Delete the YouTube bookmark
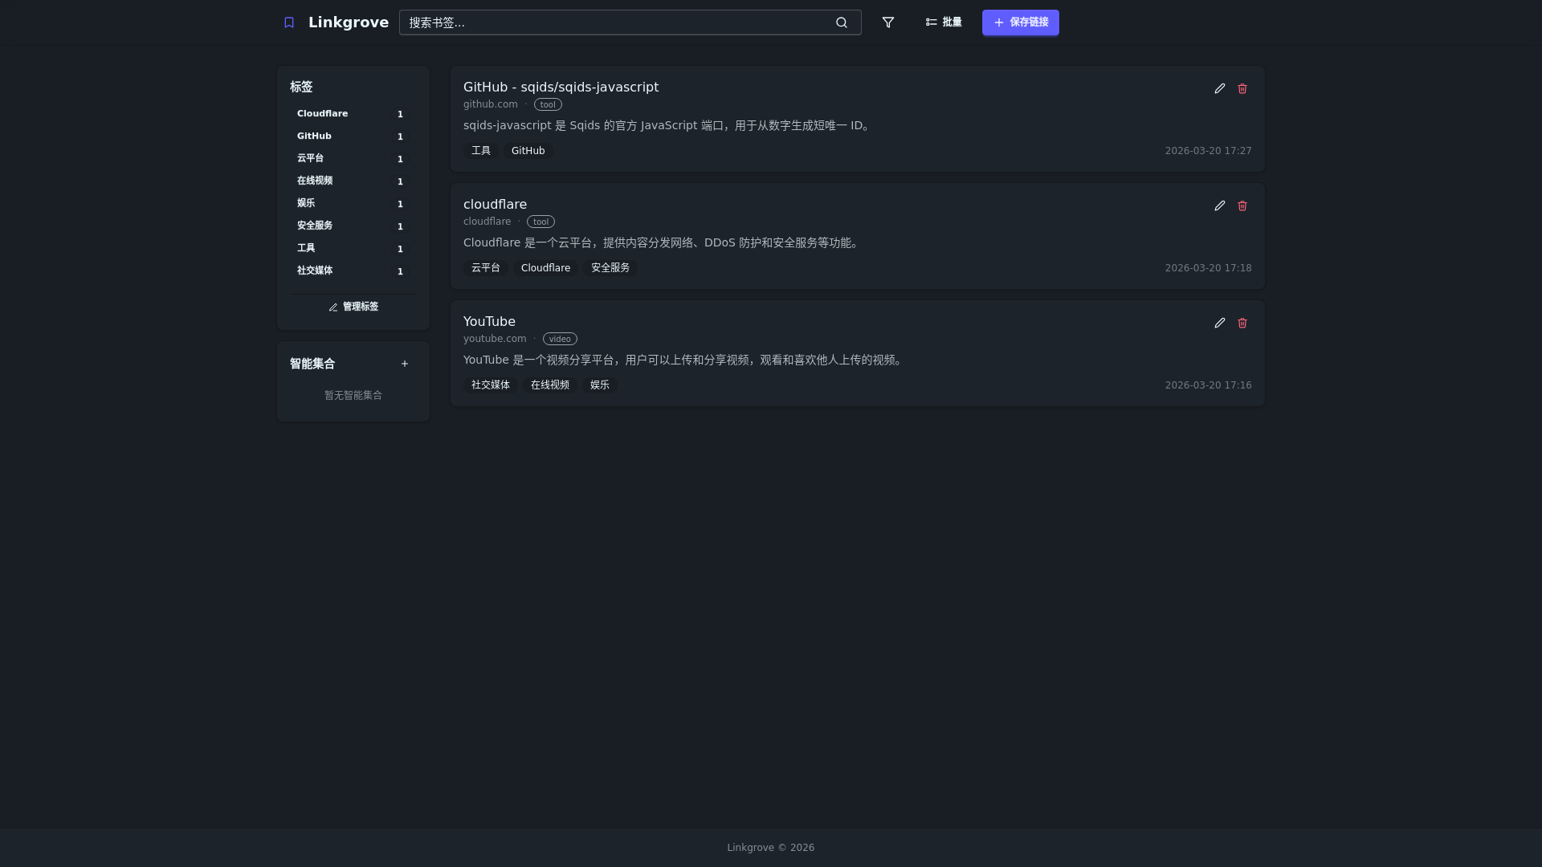The height and width of the screenshot is (867, 1542). [1242, 323]
